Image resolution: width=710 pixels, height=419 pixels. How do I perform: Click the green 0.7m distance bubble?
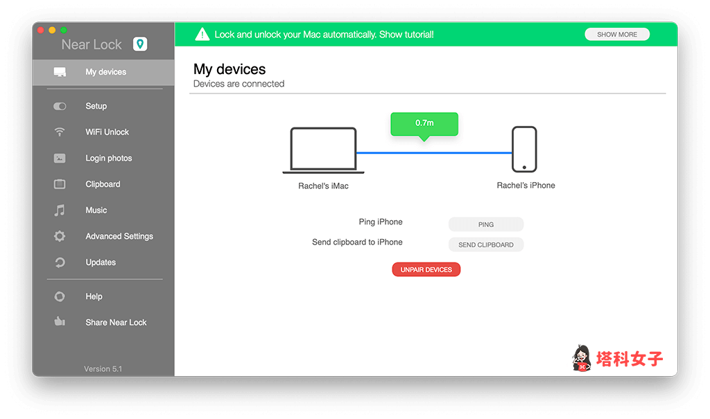pyautogui.click(x=424, y=123)
